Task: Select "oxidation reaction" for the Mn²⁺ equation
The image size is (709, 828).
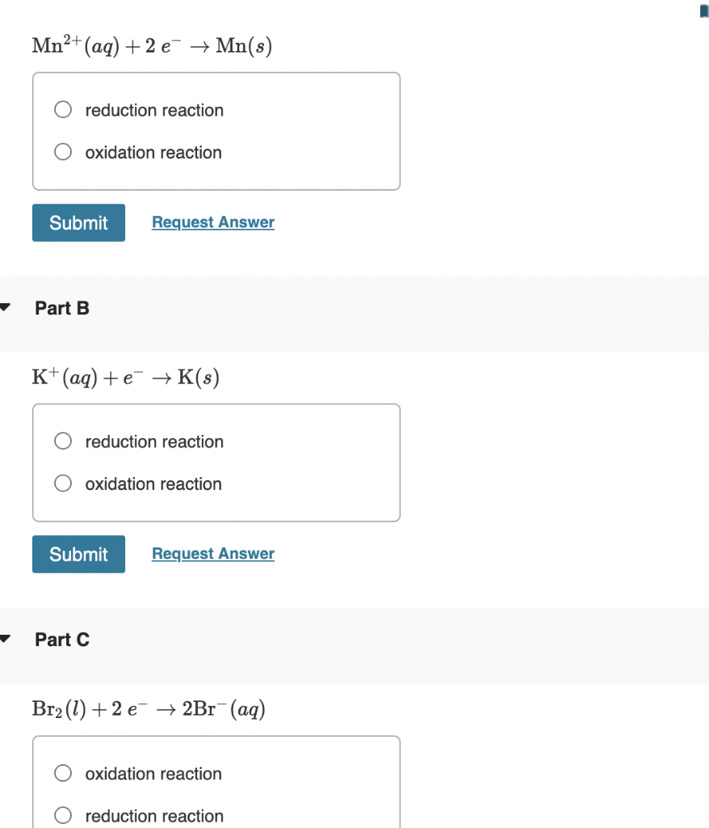Action: [62, 151]
